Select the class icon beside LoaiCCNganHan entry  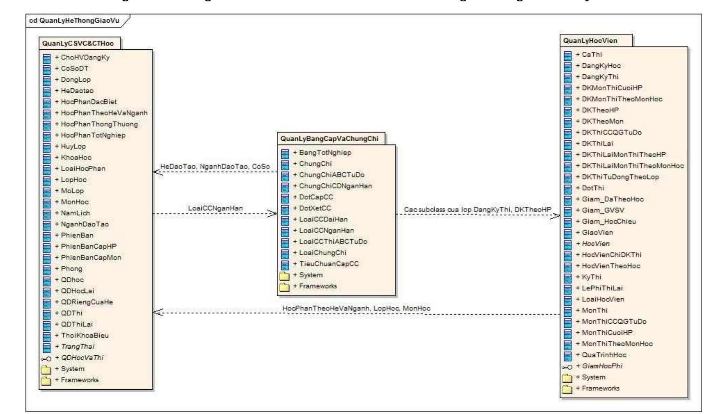[x=285, y=231]
